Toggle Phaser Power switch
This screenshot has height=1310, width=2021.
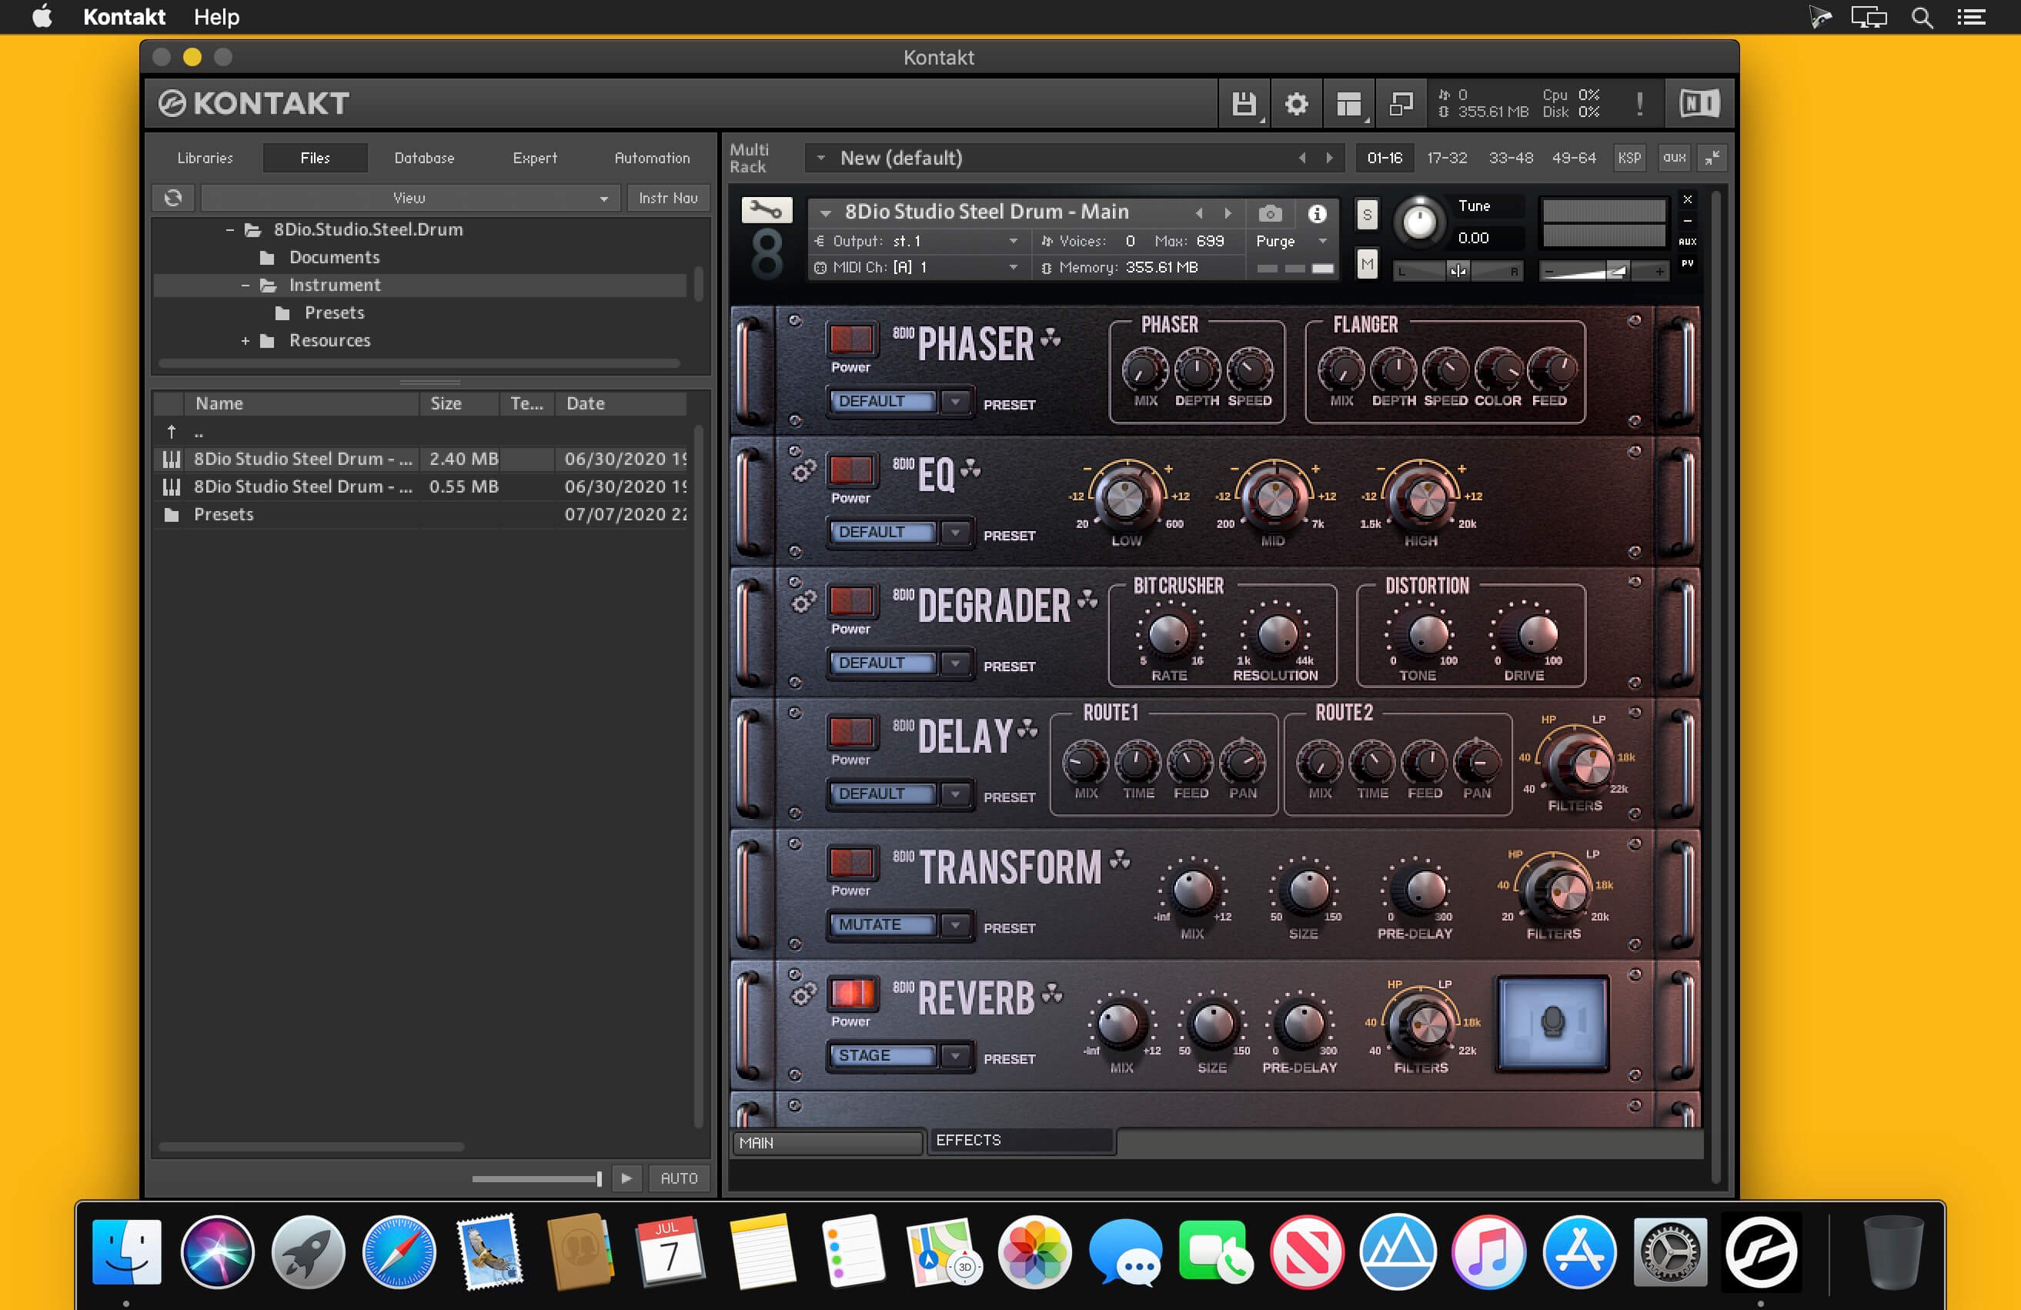tap(851, 339)
